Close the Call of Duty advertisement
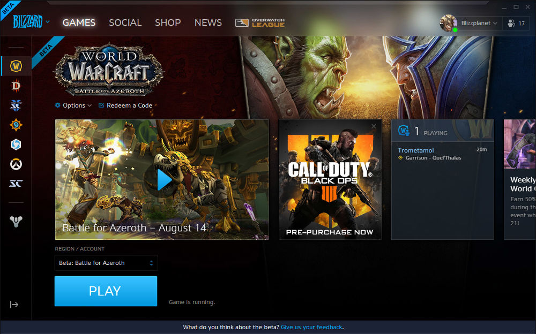This screenshot has height=334, width=536. (374, 126)
